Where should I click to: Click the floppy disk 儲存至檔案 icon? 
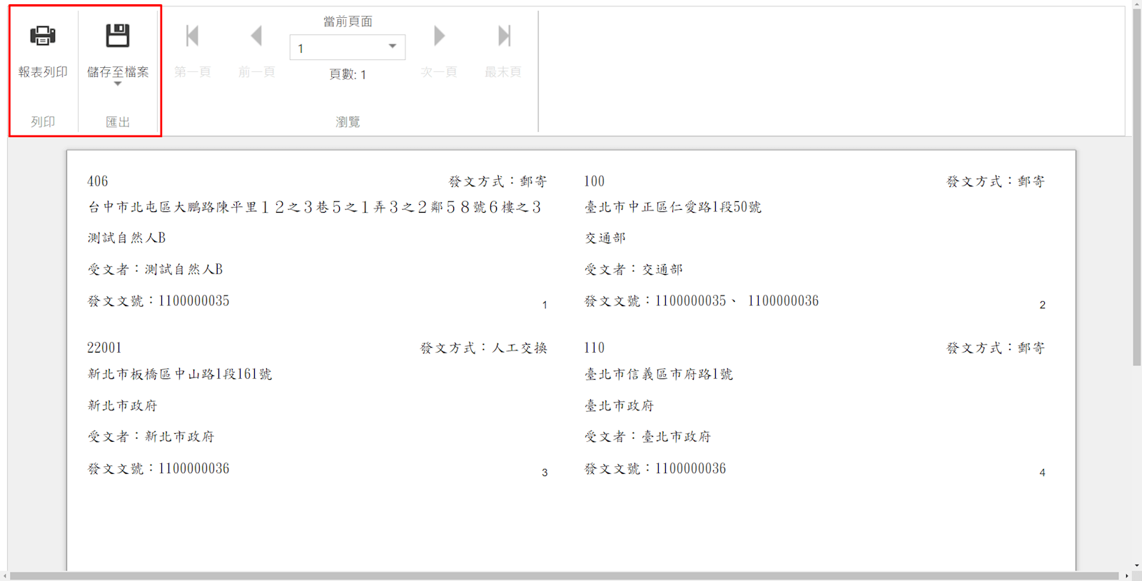click(118, 36)
